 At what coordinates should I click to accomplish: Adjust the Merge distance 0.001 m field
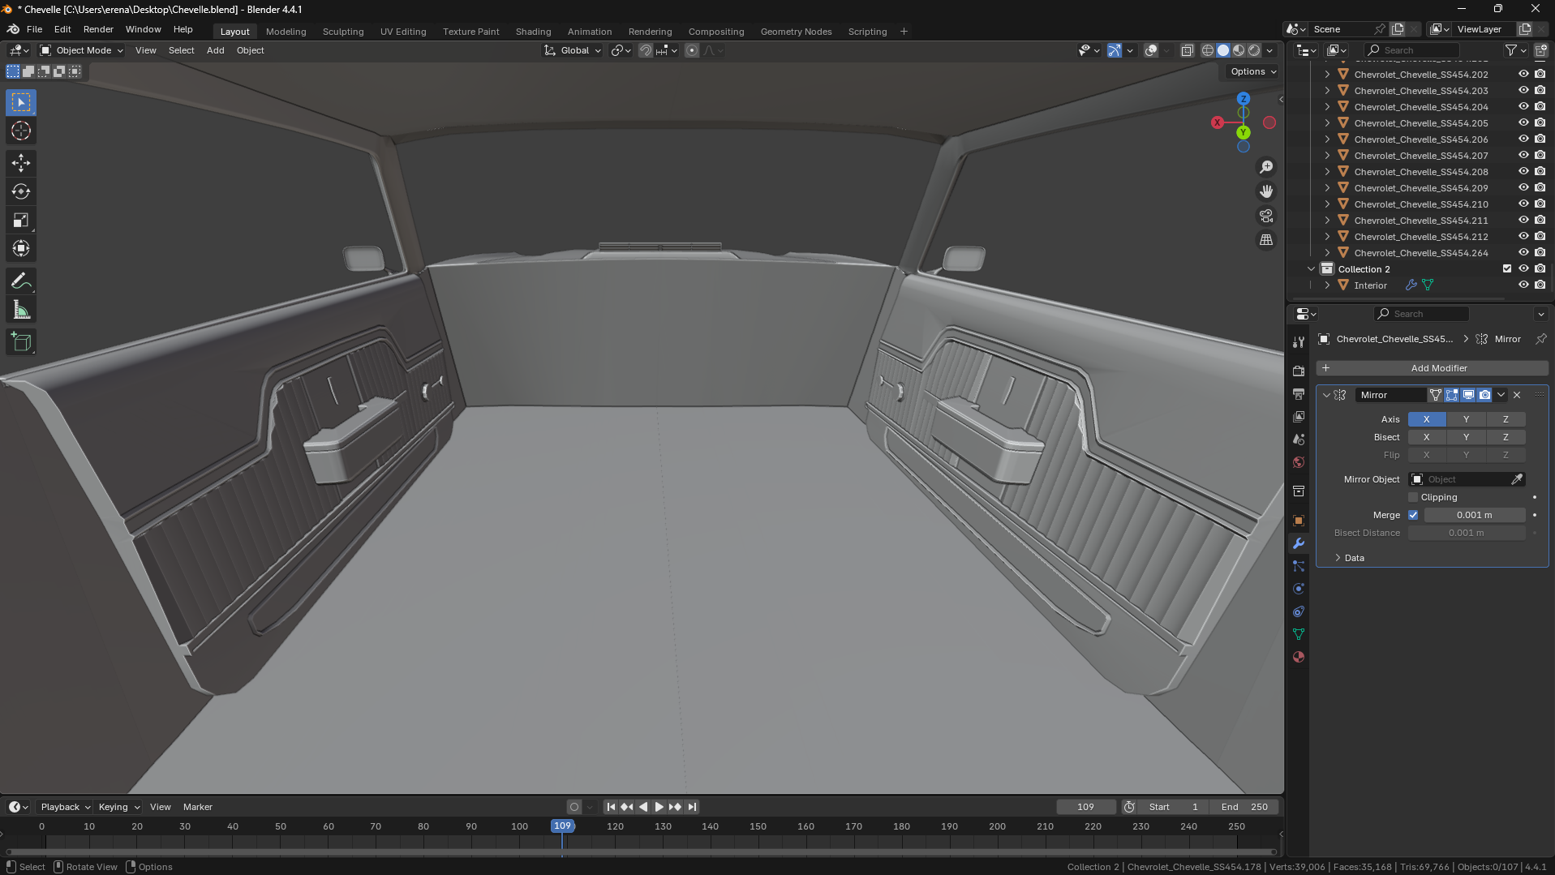1475,515
